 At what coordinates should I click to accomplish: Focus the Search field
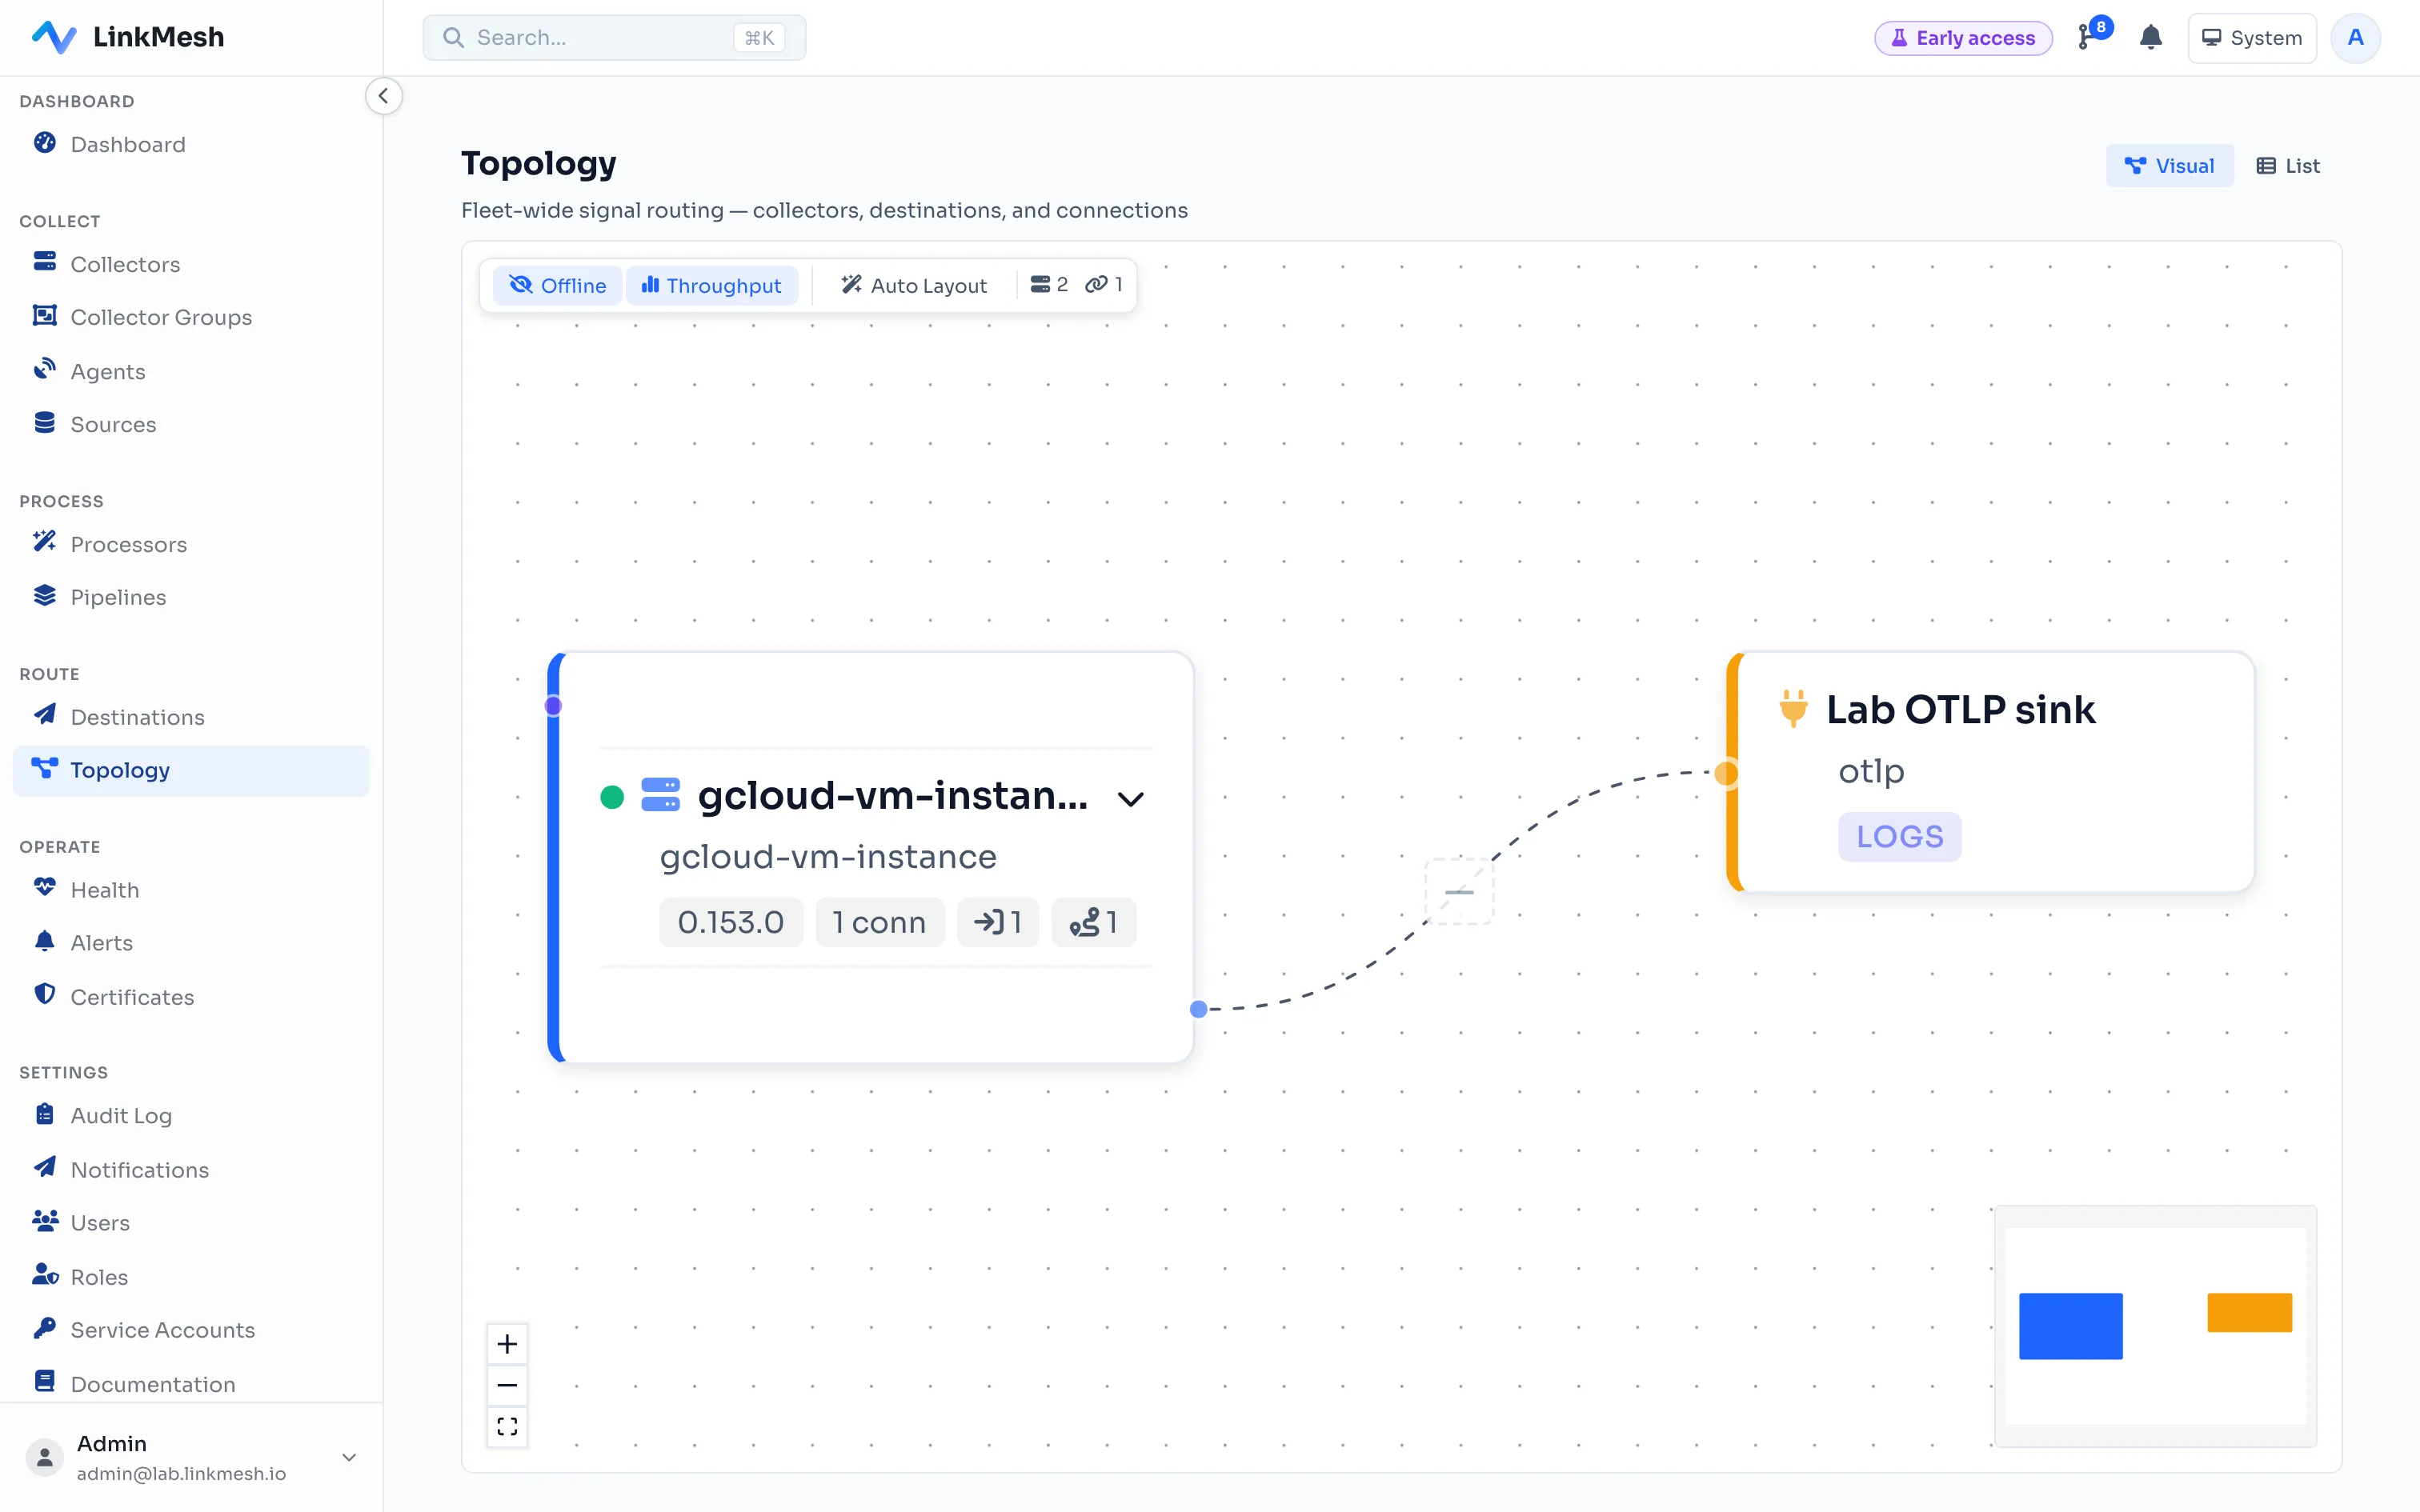click(614, 38)
